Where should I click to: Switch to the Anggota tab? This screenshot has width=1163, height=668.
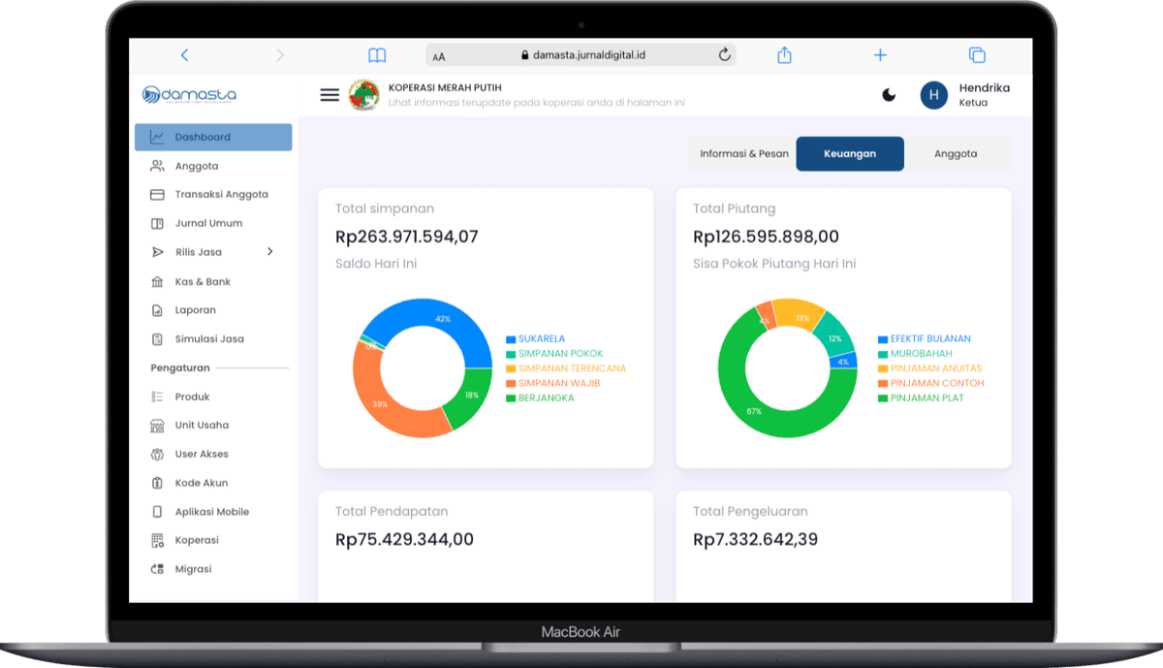tap(956, 154)
